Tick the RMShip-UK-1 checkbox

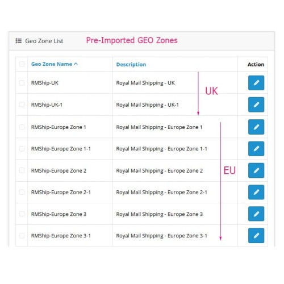pos(22,105)
